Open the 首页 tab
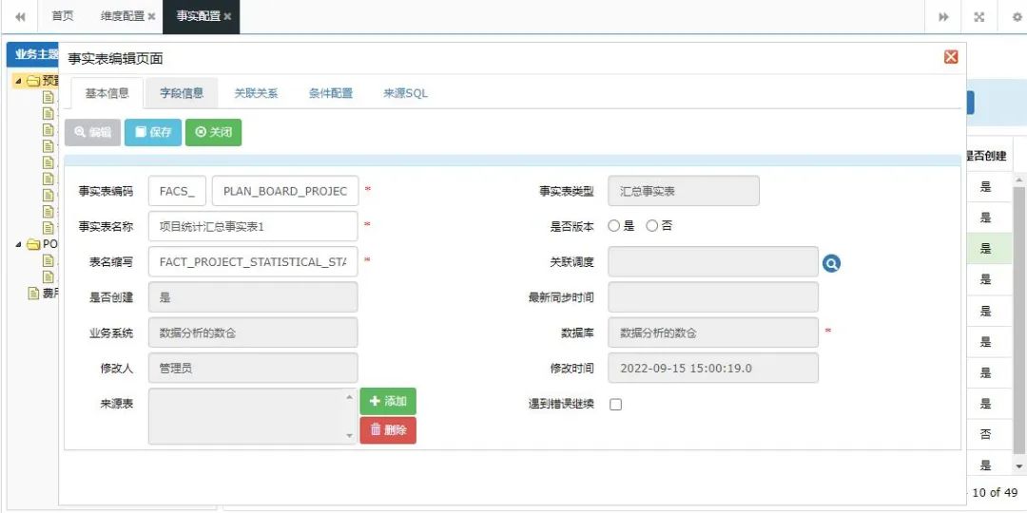Screen dimensions: 1027x513 [x=63, y=17]
